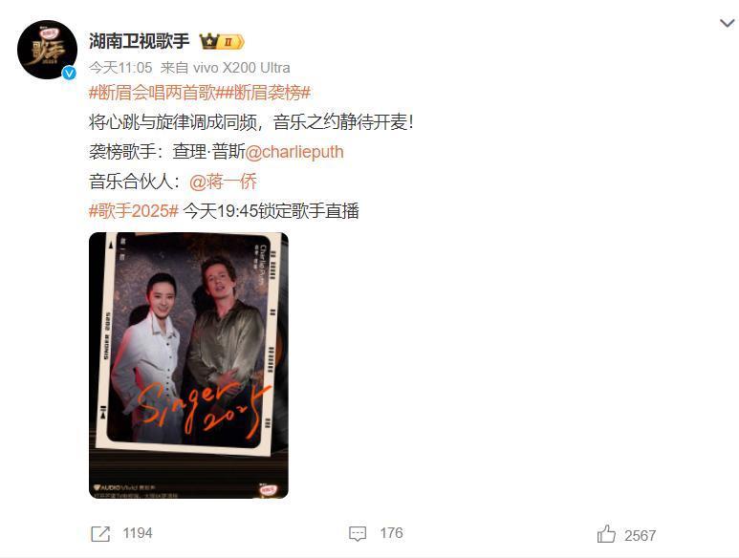
Task: Open hashtag #歌手2025#
Action: pyautogui.click(x=134, y=211)
